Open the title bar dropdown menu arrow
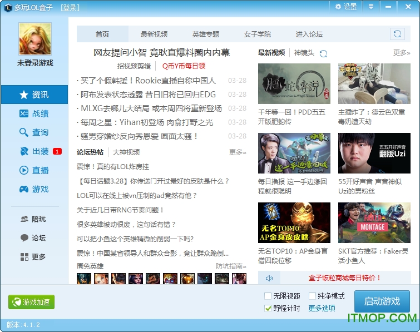 coord(370,7)
